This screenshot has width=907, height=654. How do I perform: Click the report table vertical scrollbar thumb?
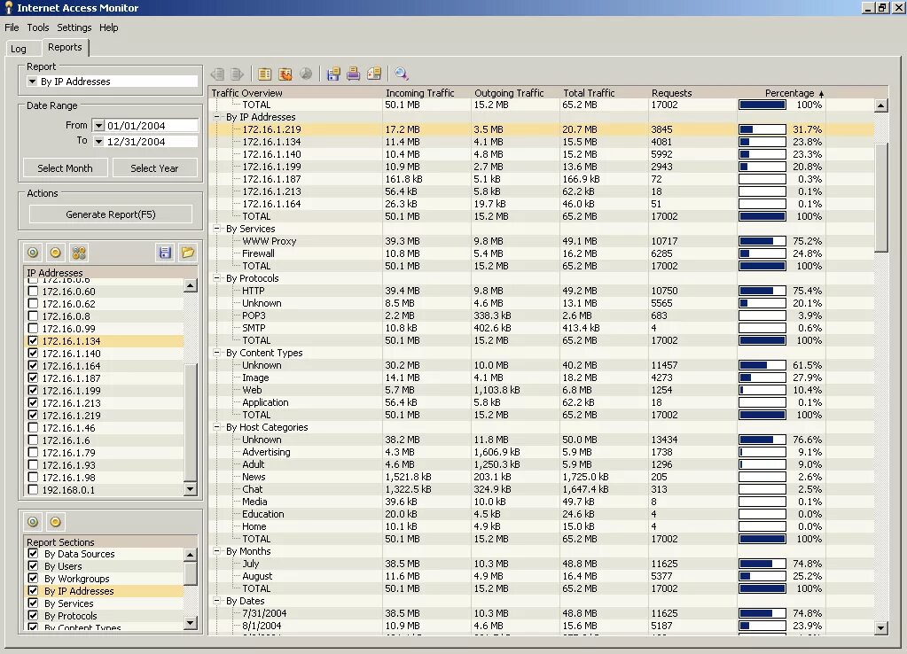coord(880,197)
